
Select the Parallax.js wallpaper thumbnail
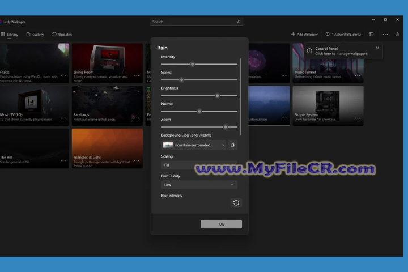point(107,106)
